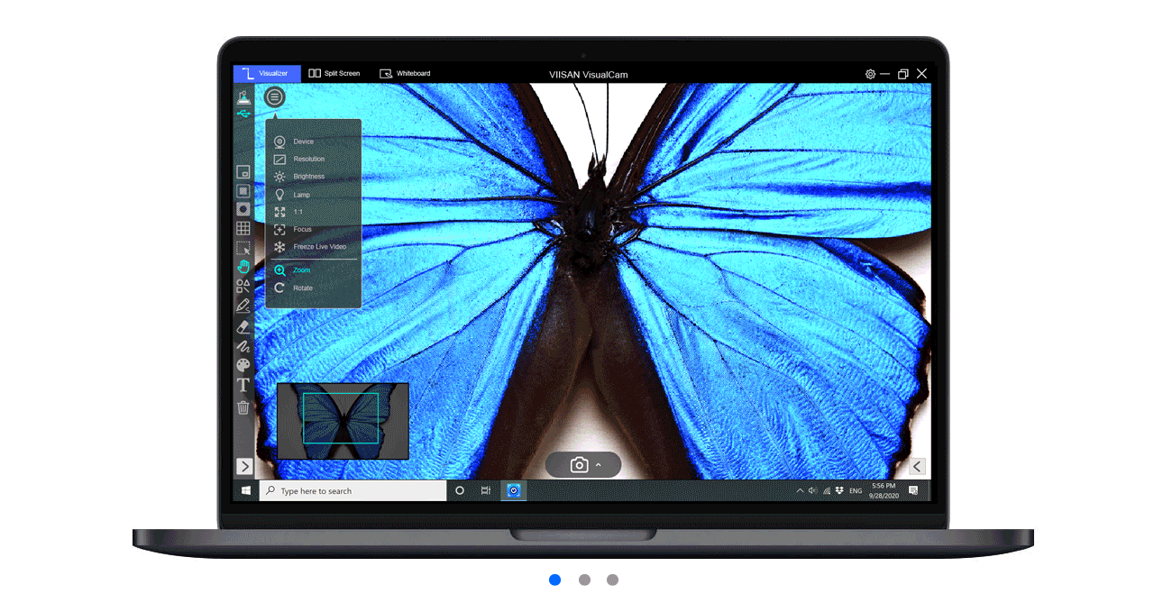Select the Text tool

click(243, 386)
